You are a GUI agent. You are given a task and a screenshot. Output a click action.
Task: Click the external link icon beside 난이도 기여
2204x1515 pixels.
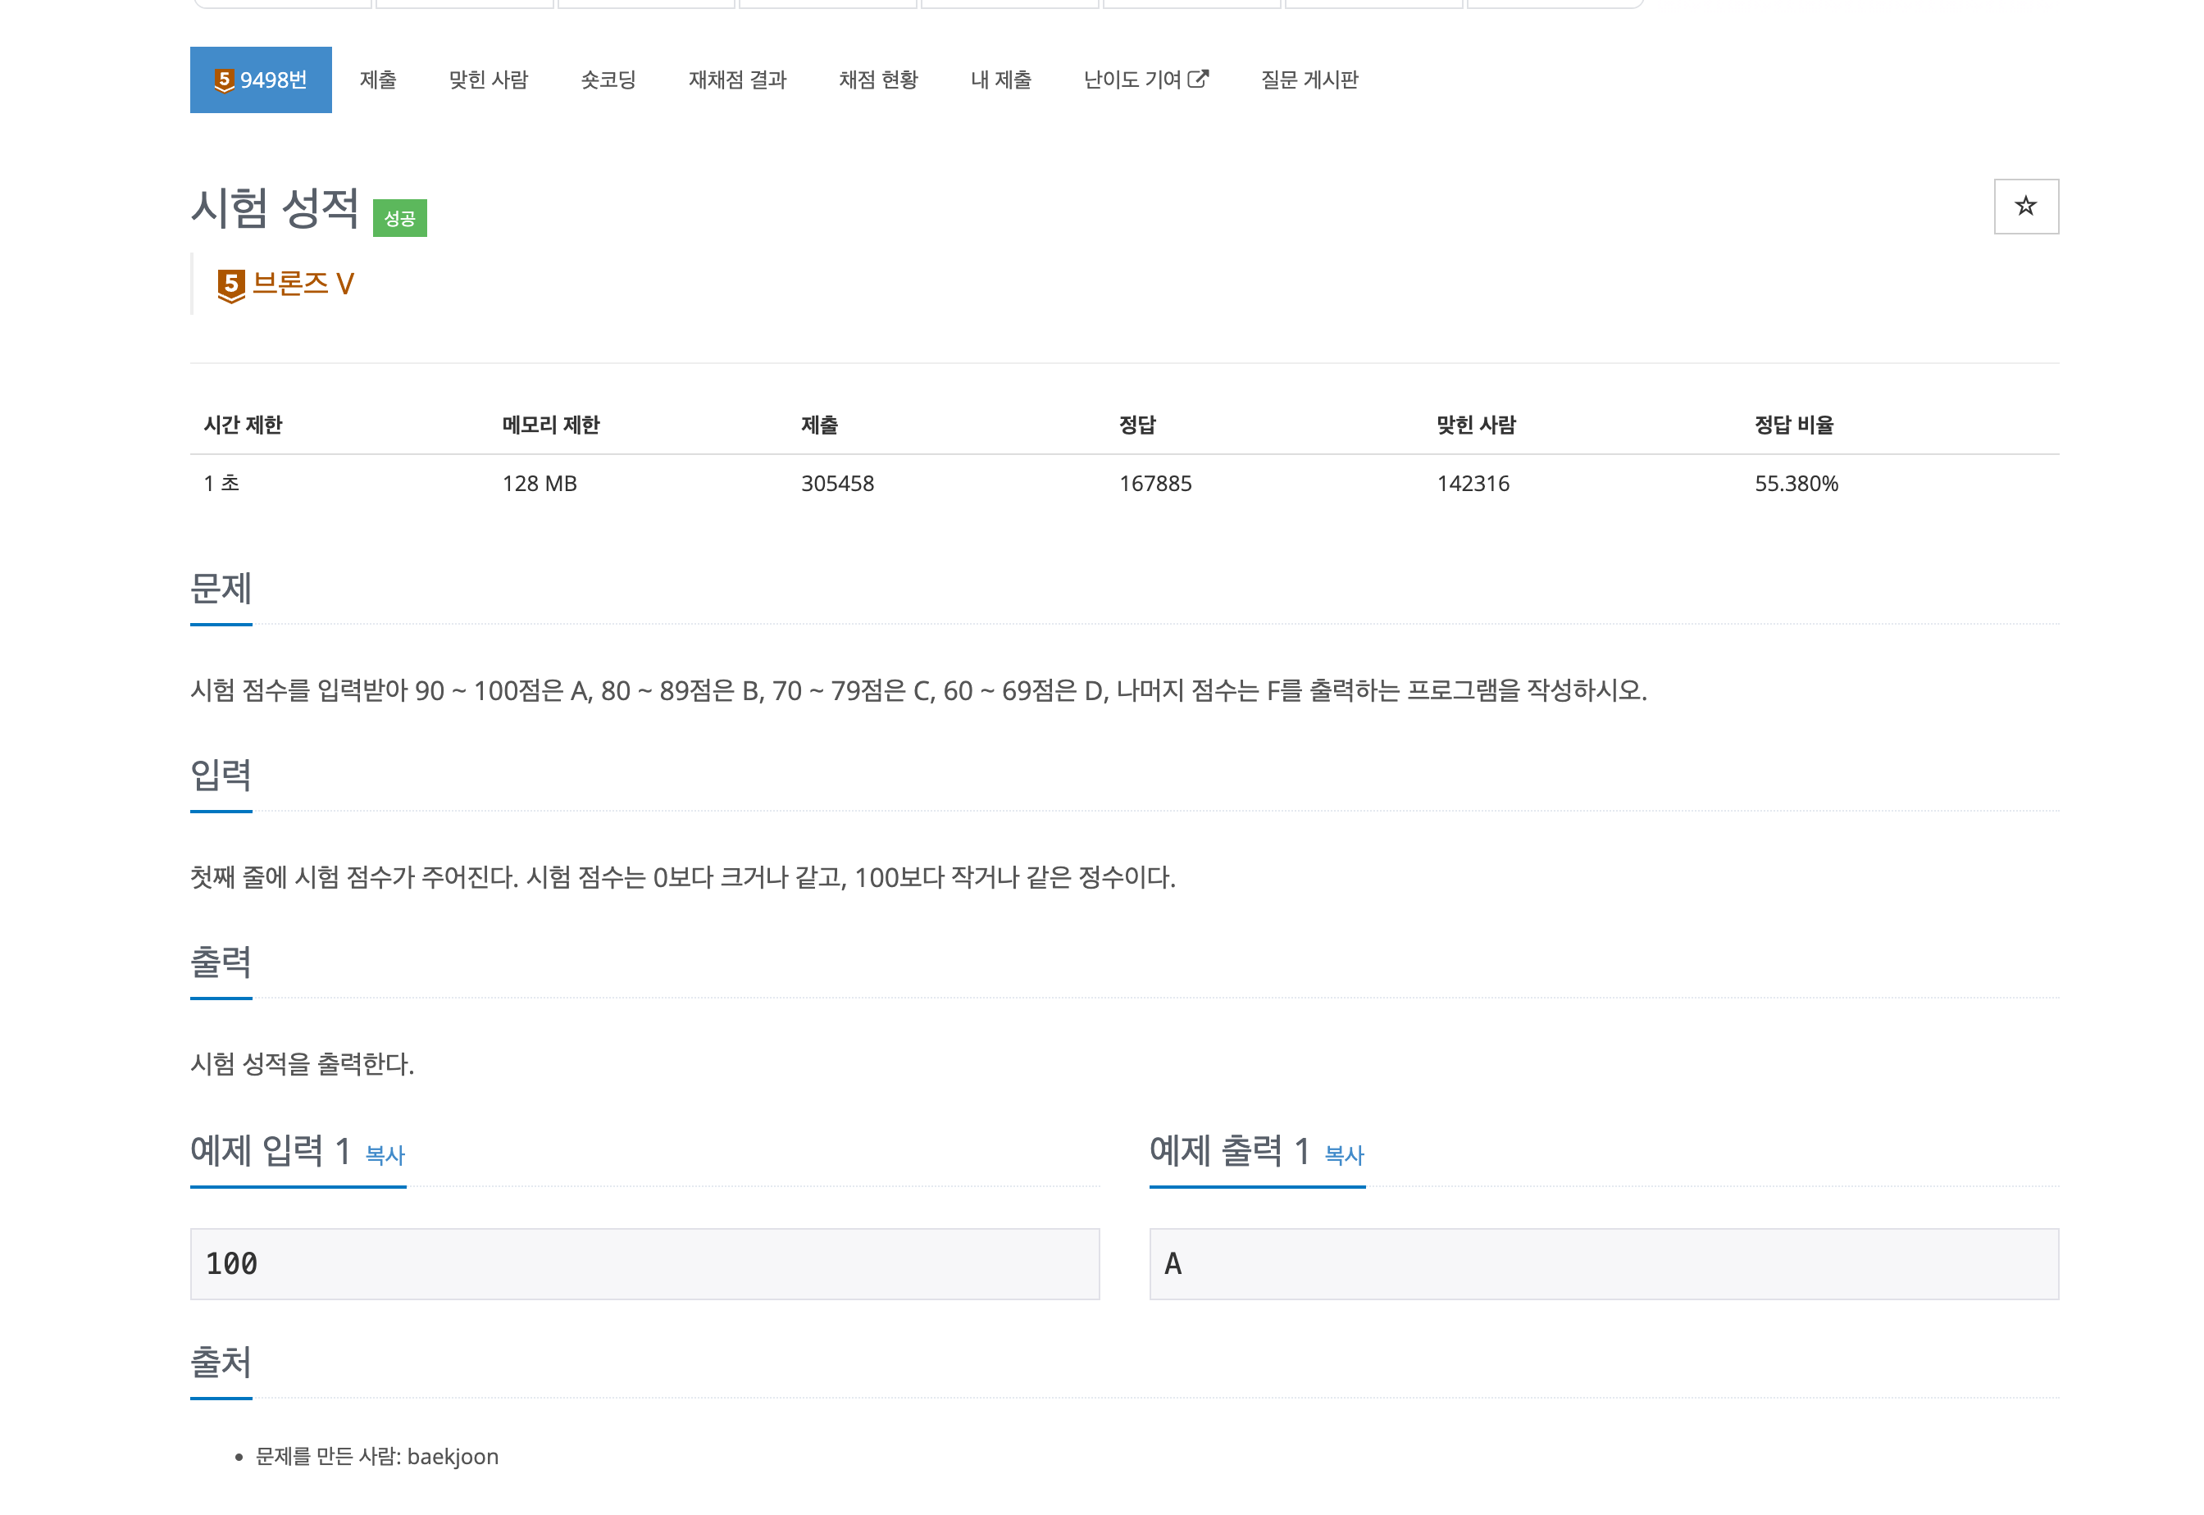click(1198, 79)
